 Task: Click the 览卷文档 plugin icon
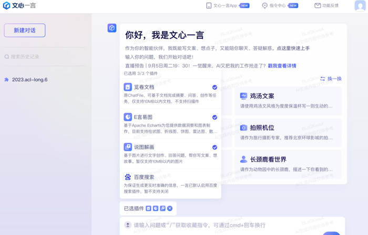[128, 87]
